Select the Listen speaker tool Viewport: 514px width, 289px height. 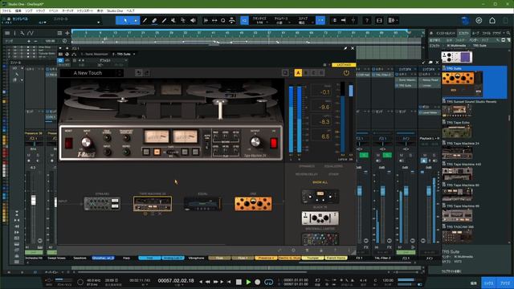pyautogui.click(x=193, y=20)
